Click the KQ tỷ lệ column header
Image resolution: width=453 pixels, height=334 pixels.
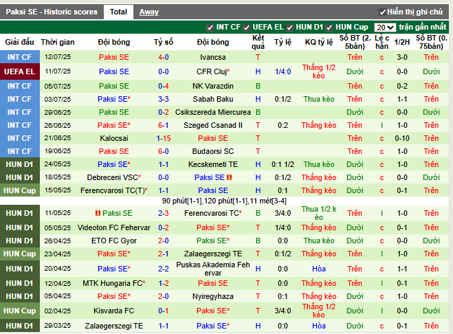(319, 42)
